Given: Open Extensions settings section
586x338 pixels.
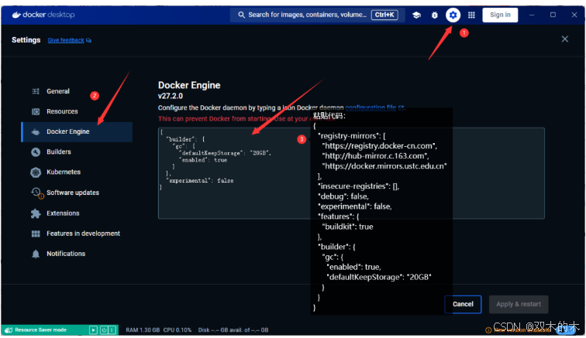Looking at the screenshot, I should click(x=77, y=213).
